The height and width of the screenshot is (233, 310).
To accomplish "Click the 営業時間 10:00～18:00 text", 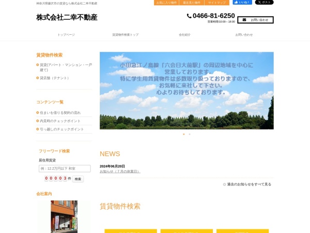I will pos(221,22).
